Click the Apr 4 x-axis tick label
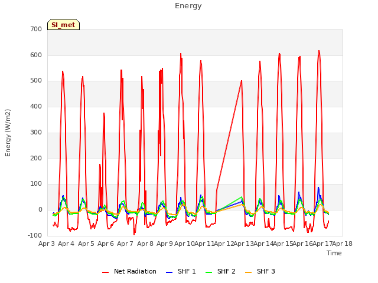Screen dimensions: 378x283 point(66,243)
